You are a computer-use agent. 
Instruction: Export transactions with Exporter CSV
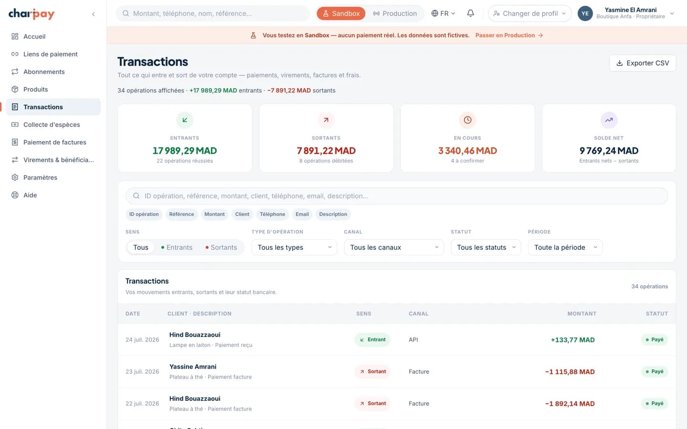point(643,63)
